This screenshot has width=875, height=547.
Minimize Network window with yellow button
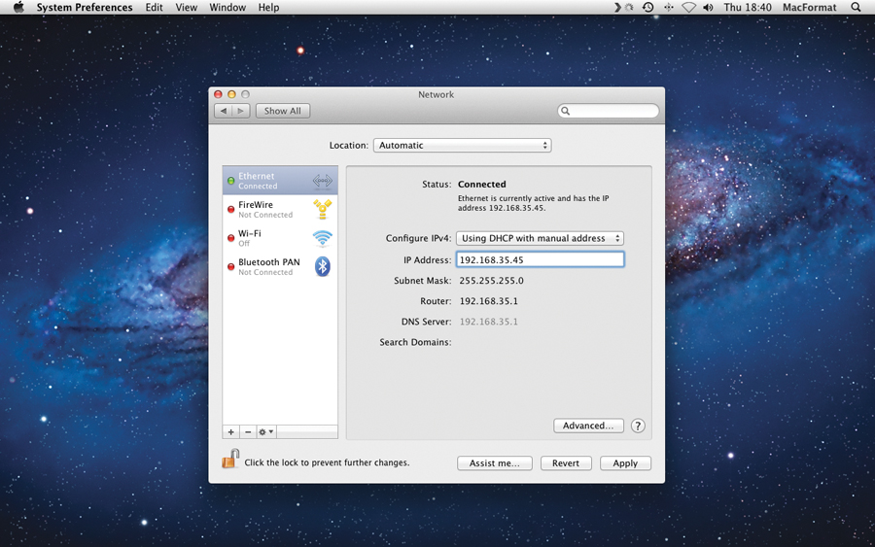(231, 94)
